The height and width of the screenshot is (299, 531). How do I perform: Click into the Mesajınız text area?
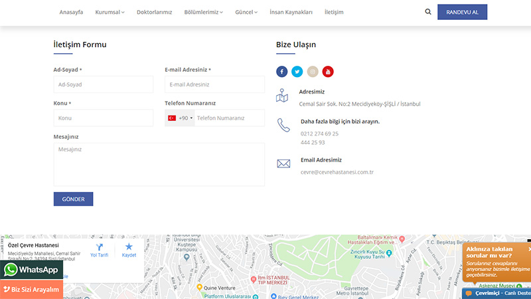pyautogui.click(x=159, y=164)
